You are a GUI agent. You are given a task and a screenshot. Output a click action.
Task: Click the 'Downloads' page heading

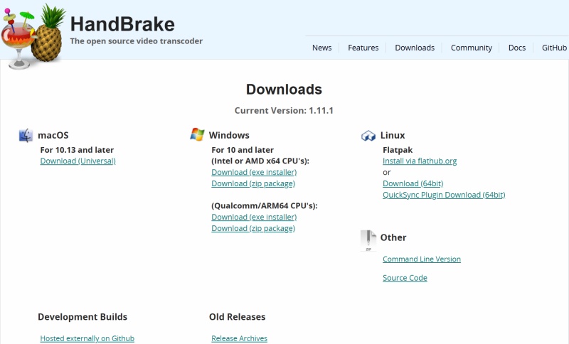pyautogui.click(x=284, y=90)
